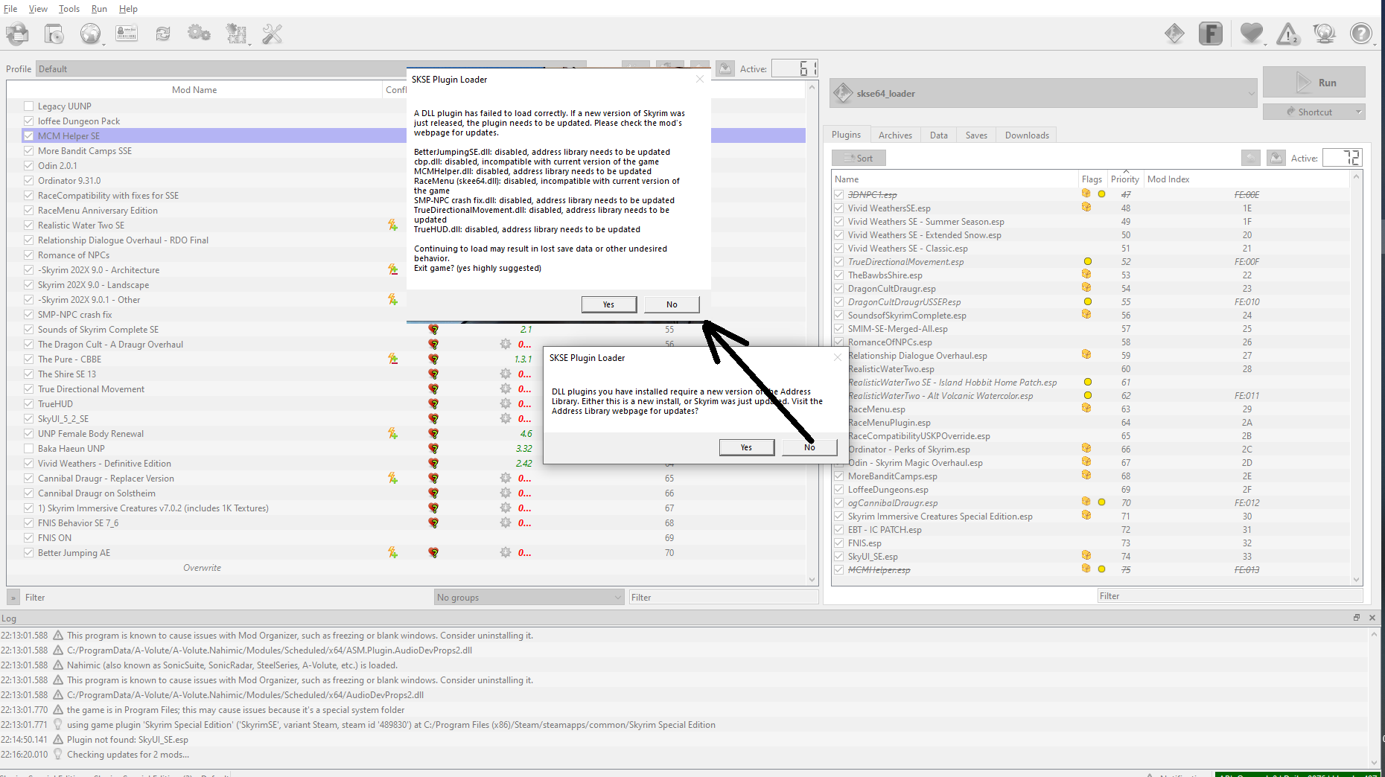The height and width of the screenshot is (777, 1385).
Task: Close the Log panel
Action: [1372, 618]
